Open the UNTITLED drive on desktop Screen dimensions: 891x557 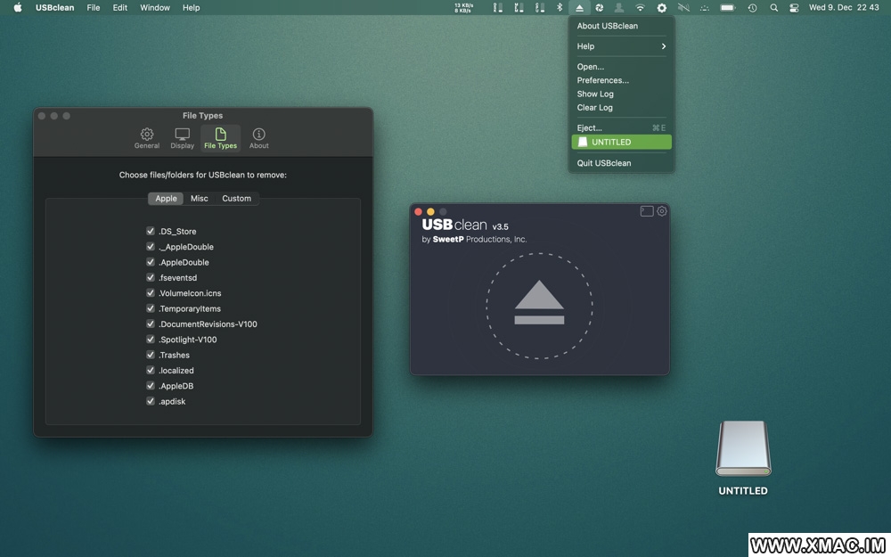click(x=743, y=449)
